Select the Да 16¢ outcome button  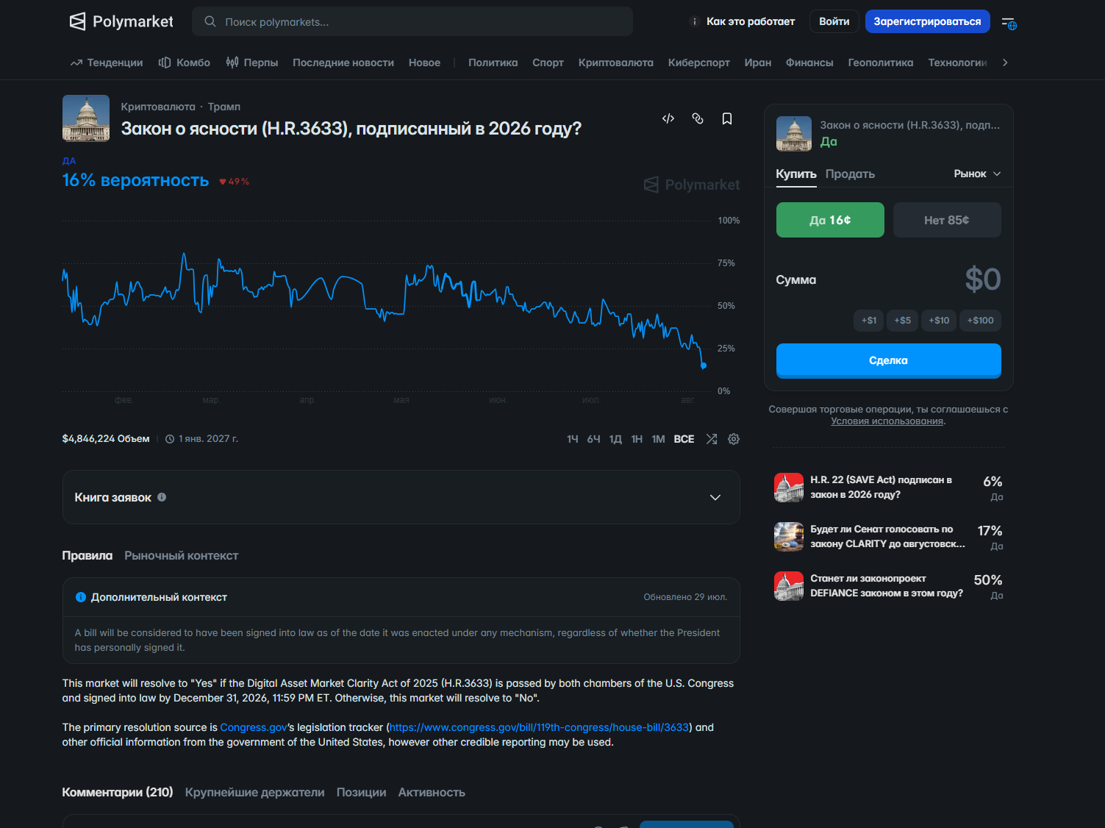830,220
